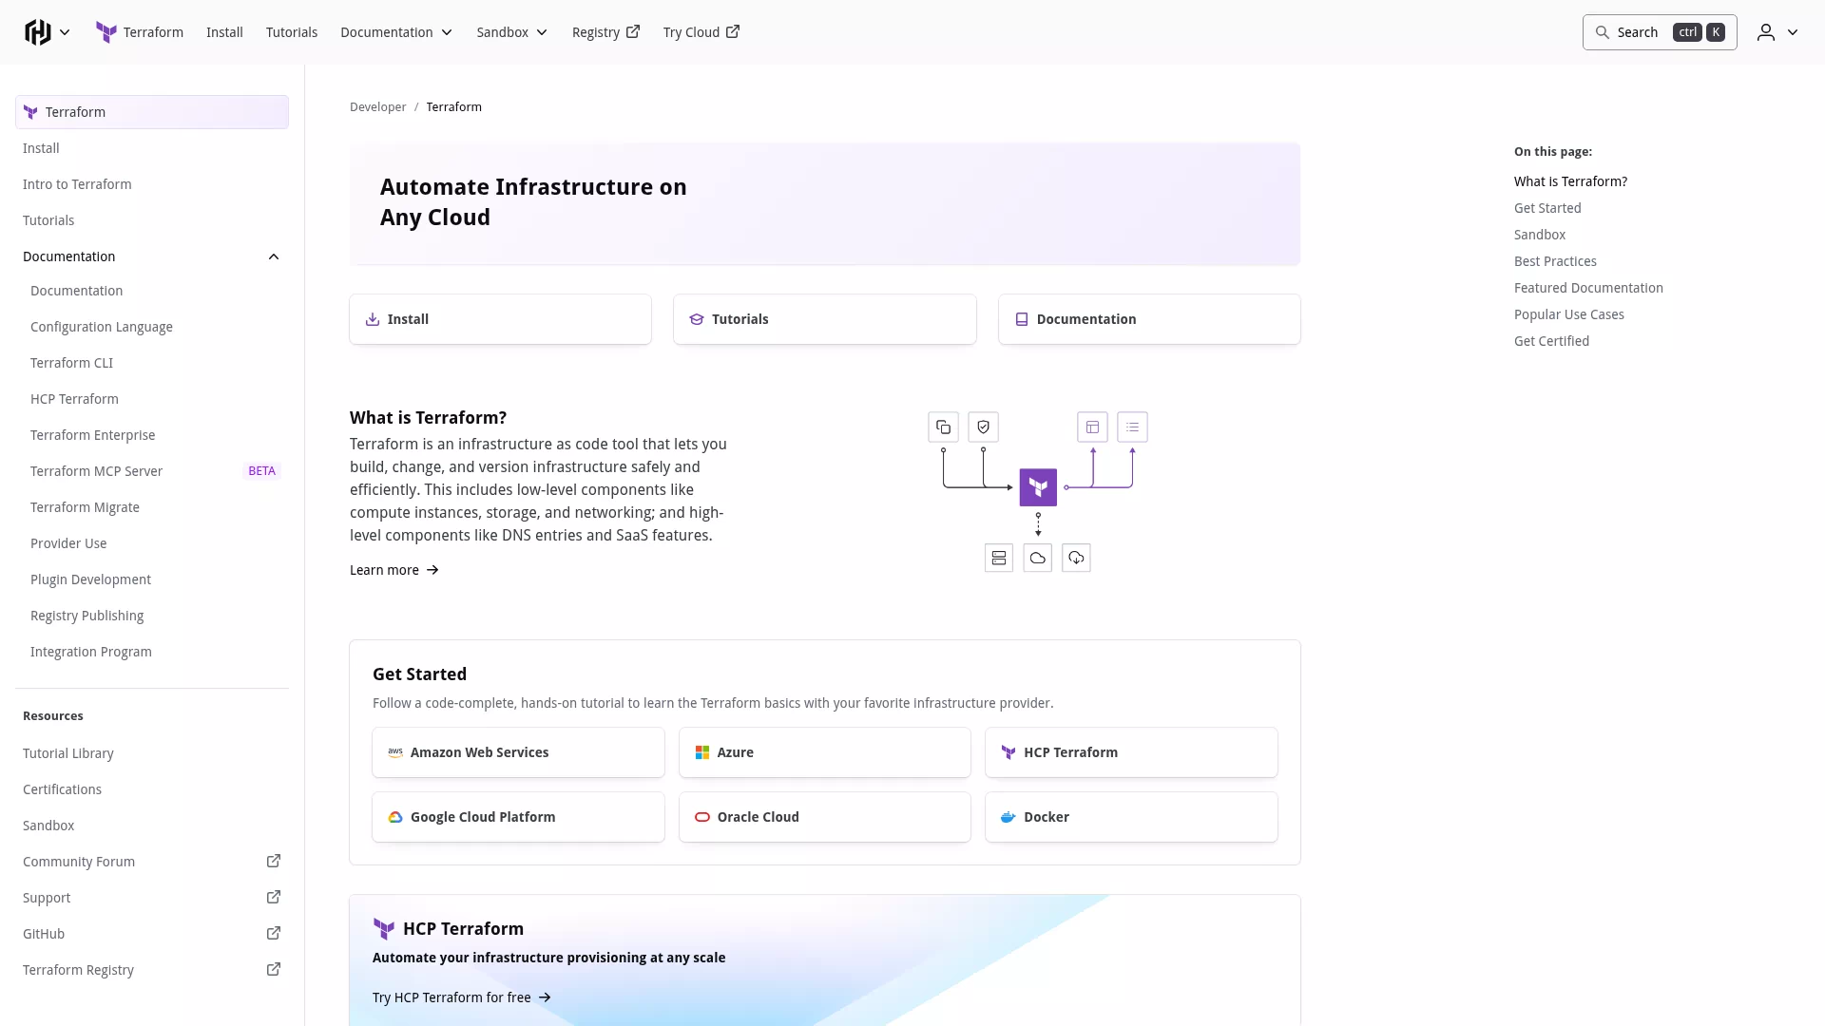Screen dimensions: 1825x1026
Task: Click the arrow icon beside Learn more
Action: (x=432, y=570)
